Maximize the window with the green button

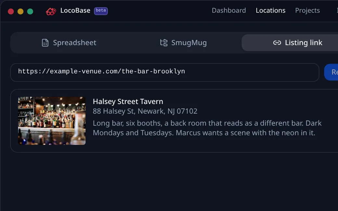click(x=30, y=11)
